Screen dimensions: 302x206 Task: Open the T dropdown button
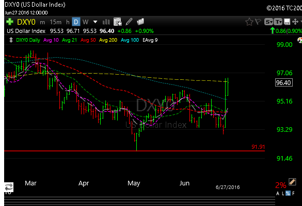click(x=278, y=22)
